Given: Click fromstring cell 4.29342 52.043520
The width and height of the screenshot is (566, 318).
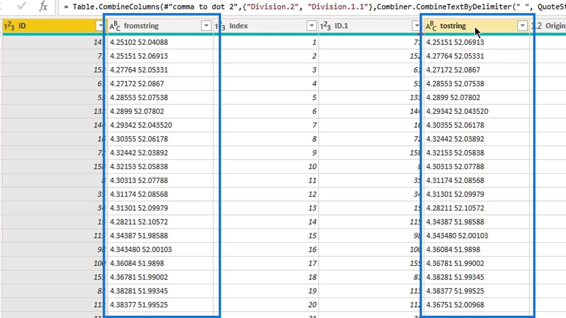Looking at the screenshot, I should coord(160,125).
